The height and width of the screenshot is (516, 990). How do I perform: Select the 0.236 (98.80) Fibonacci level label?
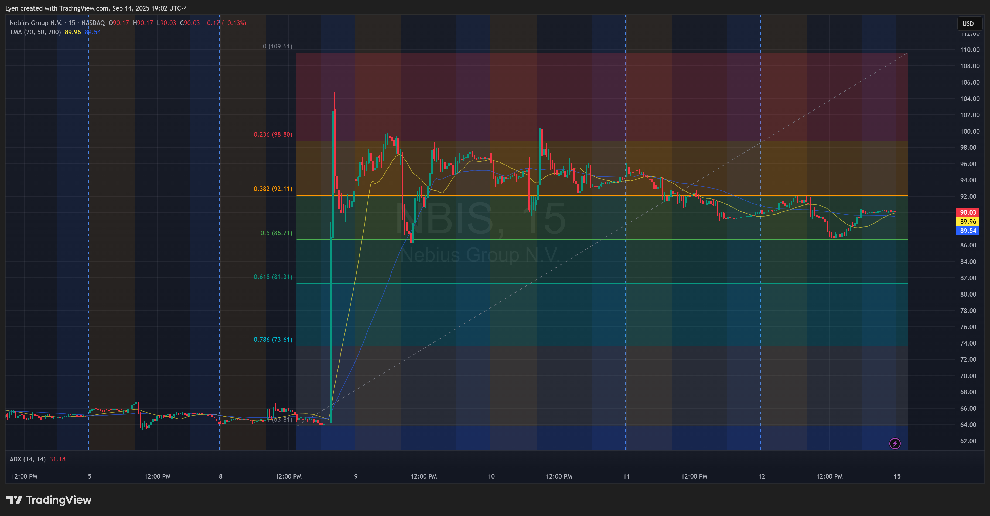(273, 134)
